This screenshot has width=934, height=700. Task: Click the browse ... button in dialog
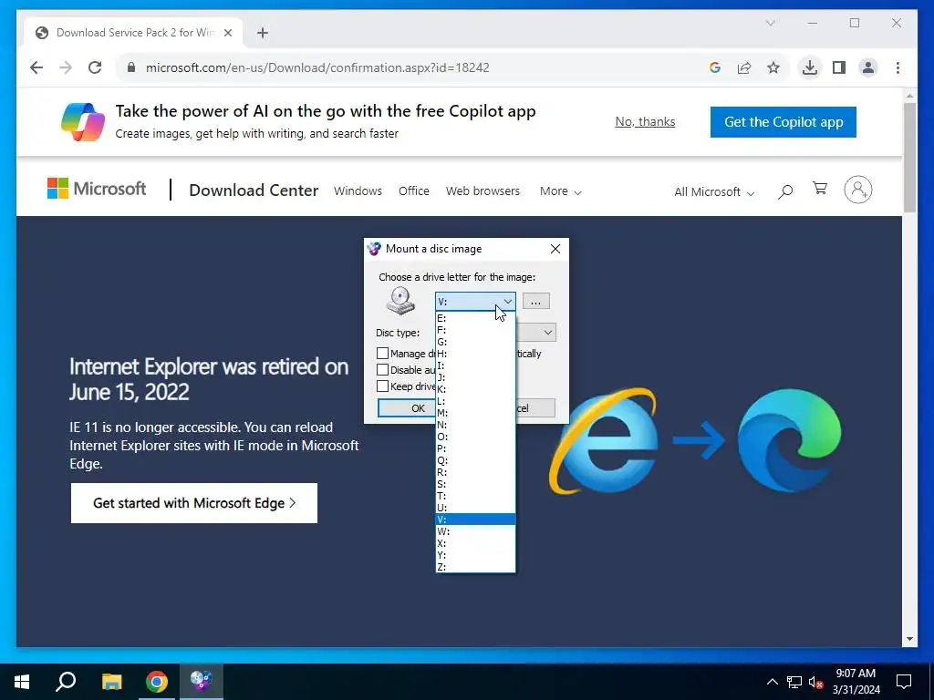535,301
